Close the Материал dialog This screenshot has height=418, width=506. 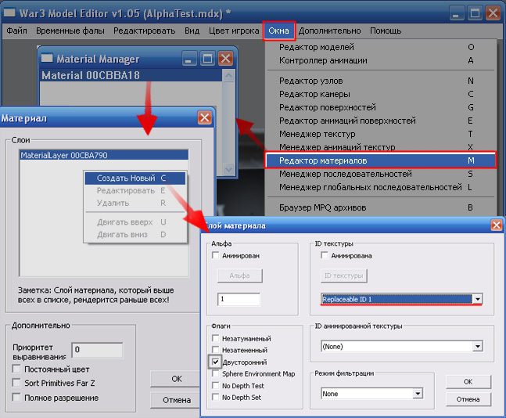pos(205,118)
